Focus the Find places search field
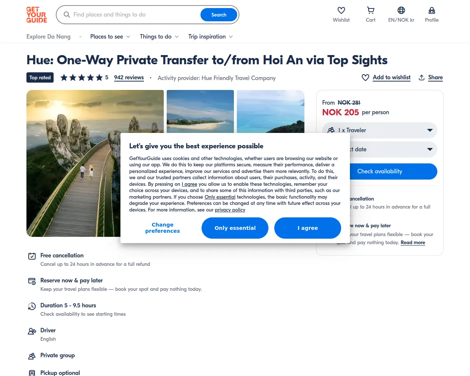470x376 pixels. point(135,15)
